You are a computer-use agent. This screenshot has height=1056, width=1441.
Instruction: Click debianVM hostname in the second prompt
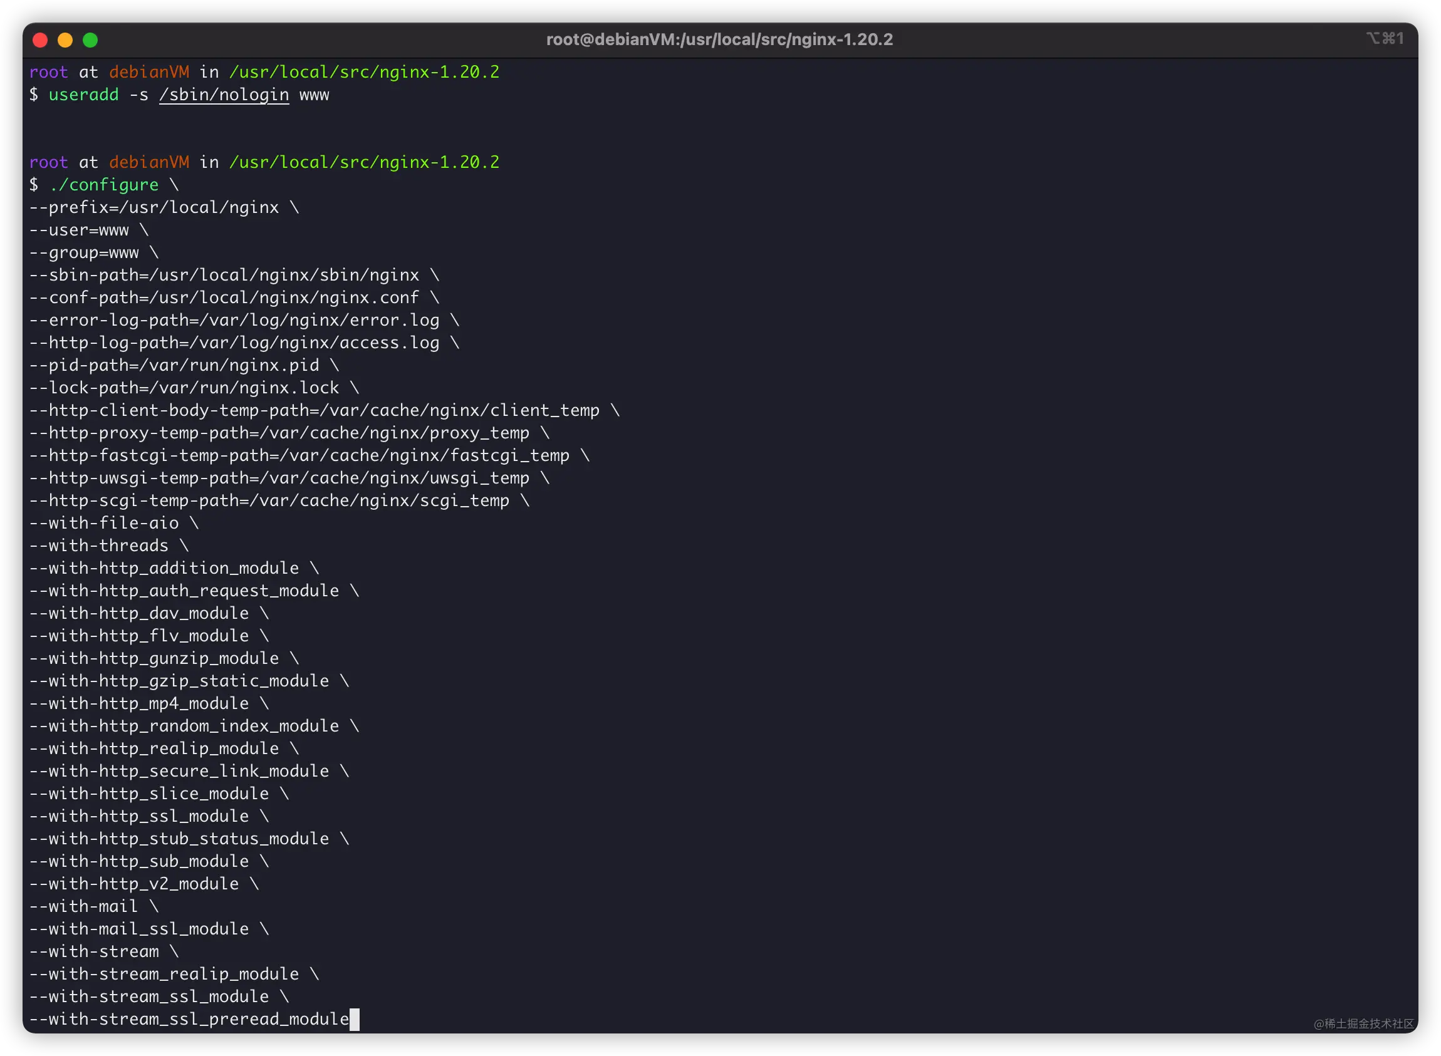(x=149, y=162)
